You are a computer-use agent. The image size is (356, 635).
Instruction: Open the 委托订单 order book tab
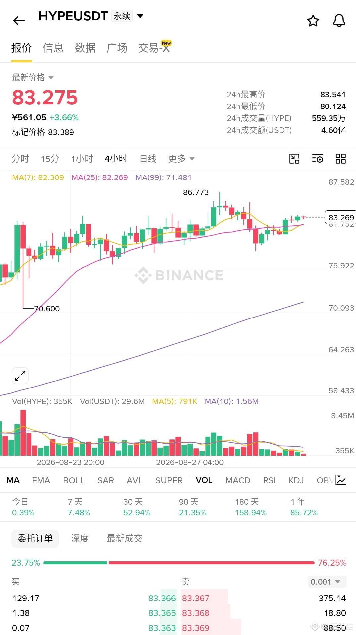tap(35, 538)
